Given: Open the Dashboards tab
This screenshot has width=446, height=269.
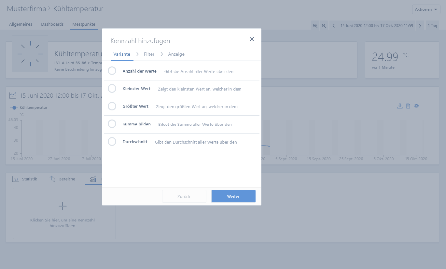Looking at the screenshot, I should pyautogui.click(x=52, y=24).
